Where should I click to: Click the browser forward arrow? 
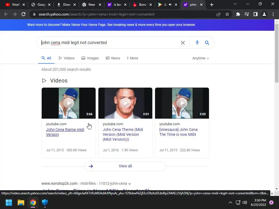[15, 14]
